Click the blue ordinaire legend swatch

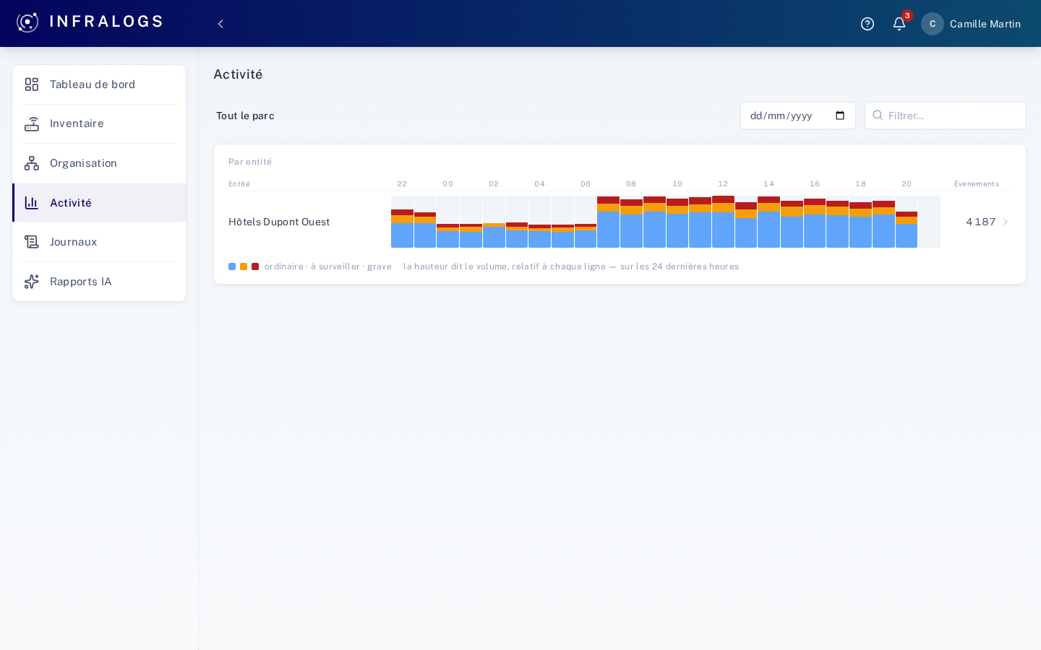click(232, 266)
